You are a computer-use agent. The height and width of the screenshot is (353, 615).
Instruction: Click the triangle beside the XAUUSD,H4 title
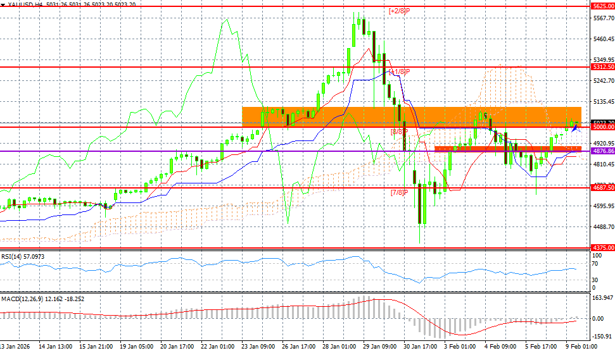(3, 4)
